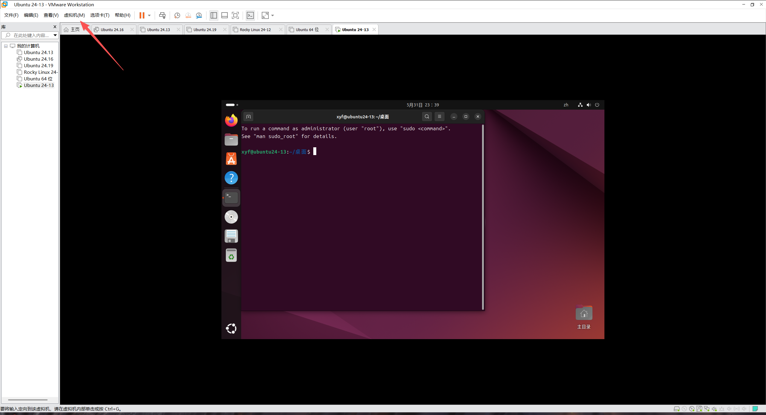Open the Ubuntu App Center in the dock
Screen dimensions: 766x415
[231, 159]
